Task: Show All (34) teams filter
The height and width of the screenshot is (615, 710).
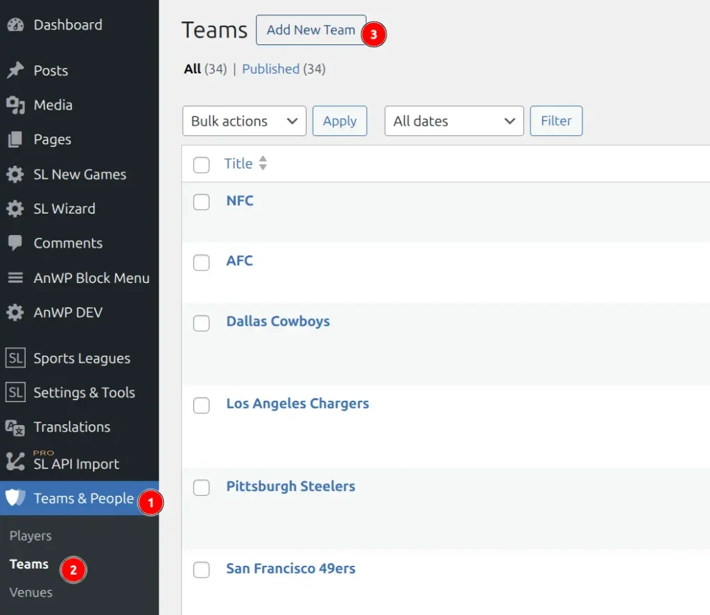Action: coord(205,69)
